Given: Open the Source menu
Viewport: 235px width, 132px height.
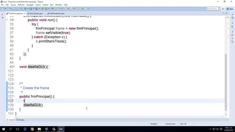Looking at the screenshot, I should point(13,5).
